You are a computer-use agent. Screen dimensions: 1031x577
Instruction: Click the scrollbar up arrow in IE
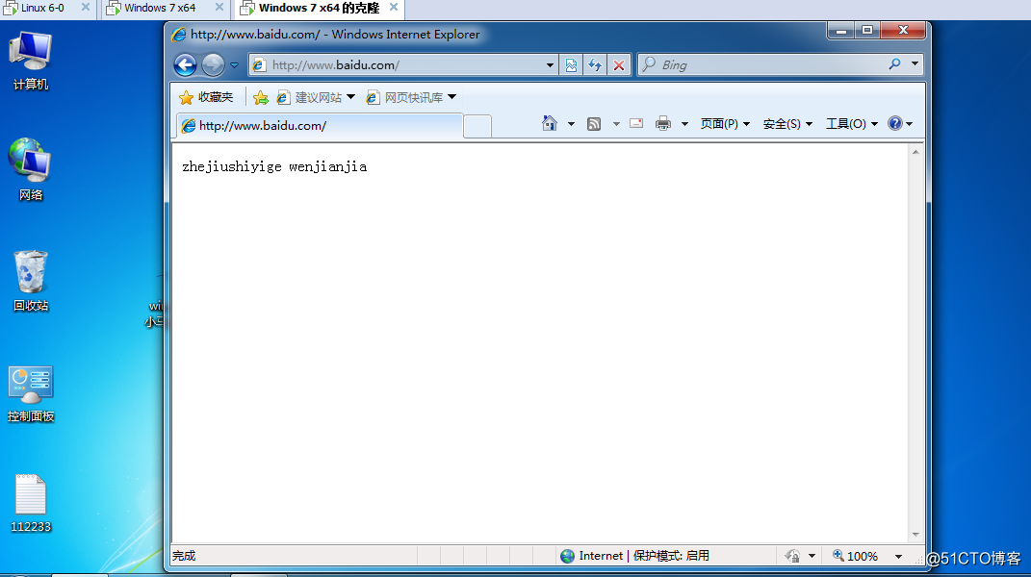pyautogui.click(x=915, y=152)
